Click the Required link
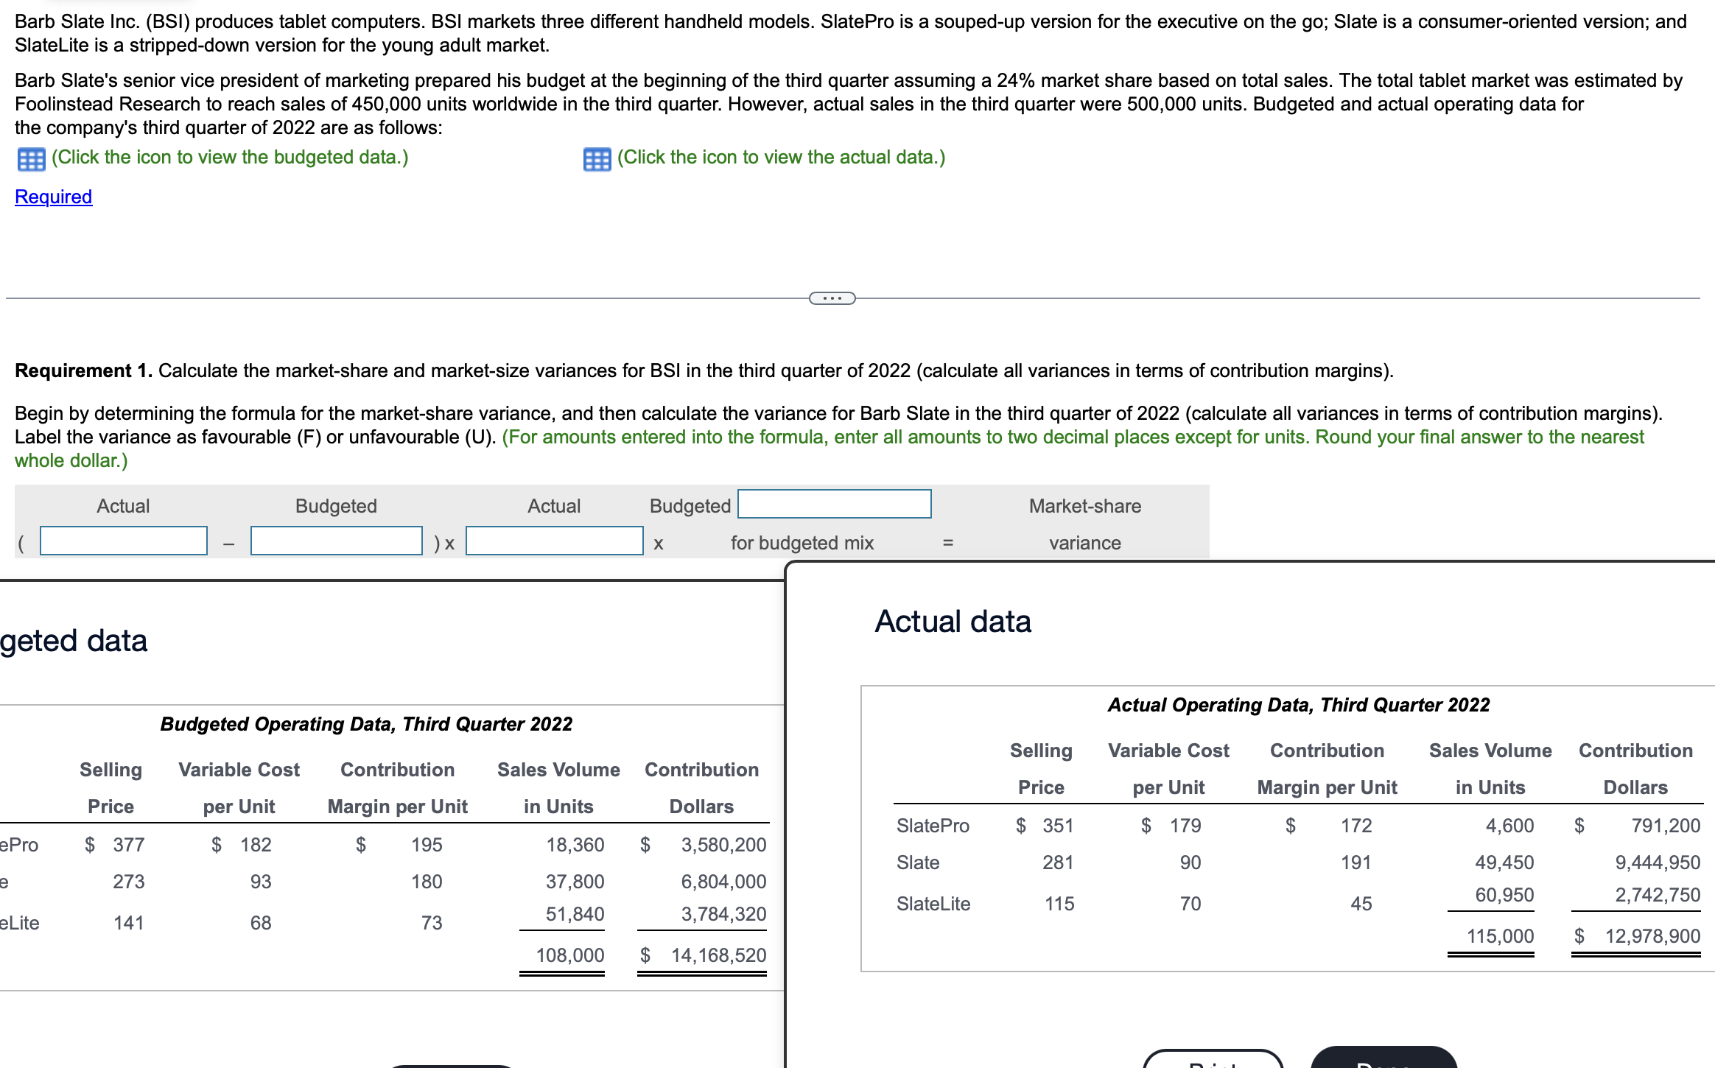 [52, 197]
